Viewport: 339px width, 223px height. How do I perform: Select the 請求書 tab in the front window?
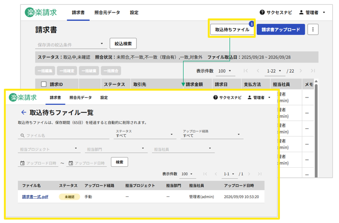pyautogui.click(x=55, y=97)
